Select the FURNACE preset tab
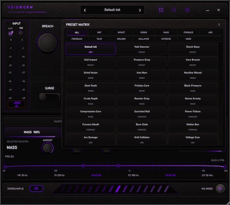This screenshot has width=230, height=205. (188, 33)
